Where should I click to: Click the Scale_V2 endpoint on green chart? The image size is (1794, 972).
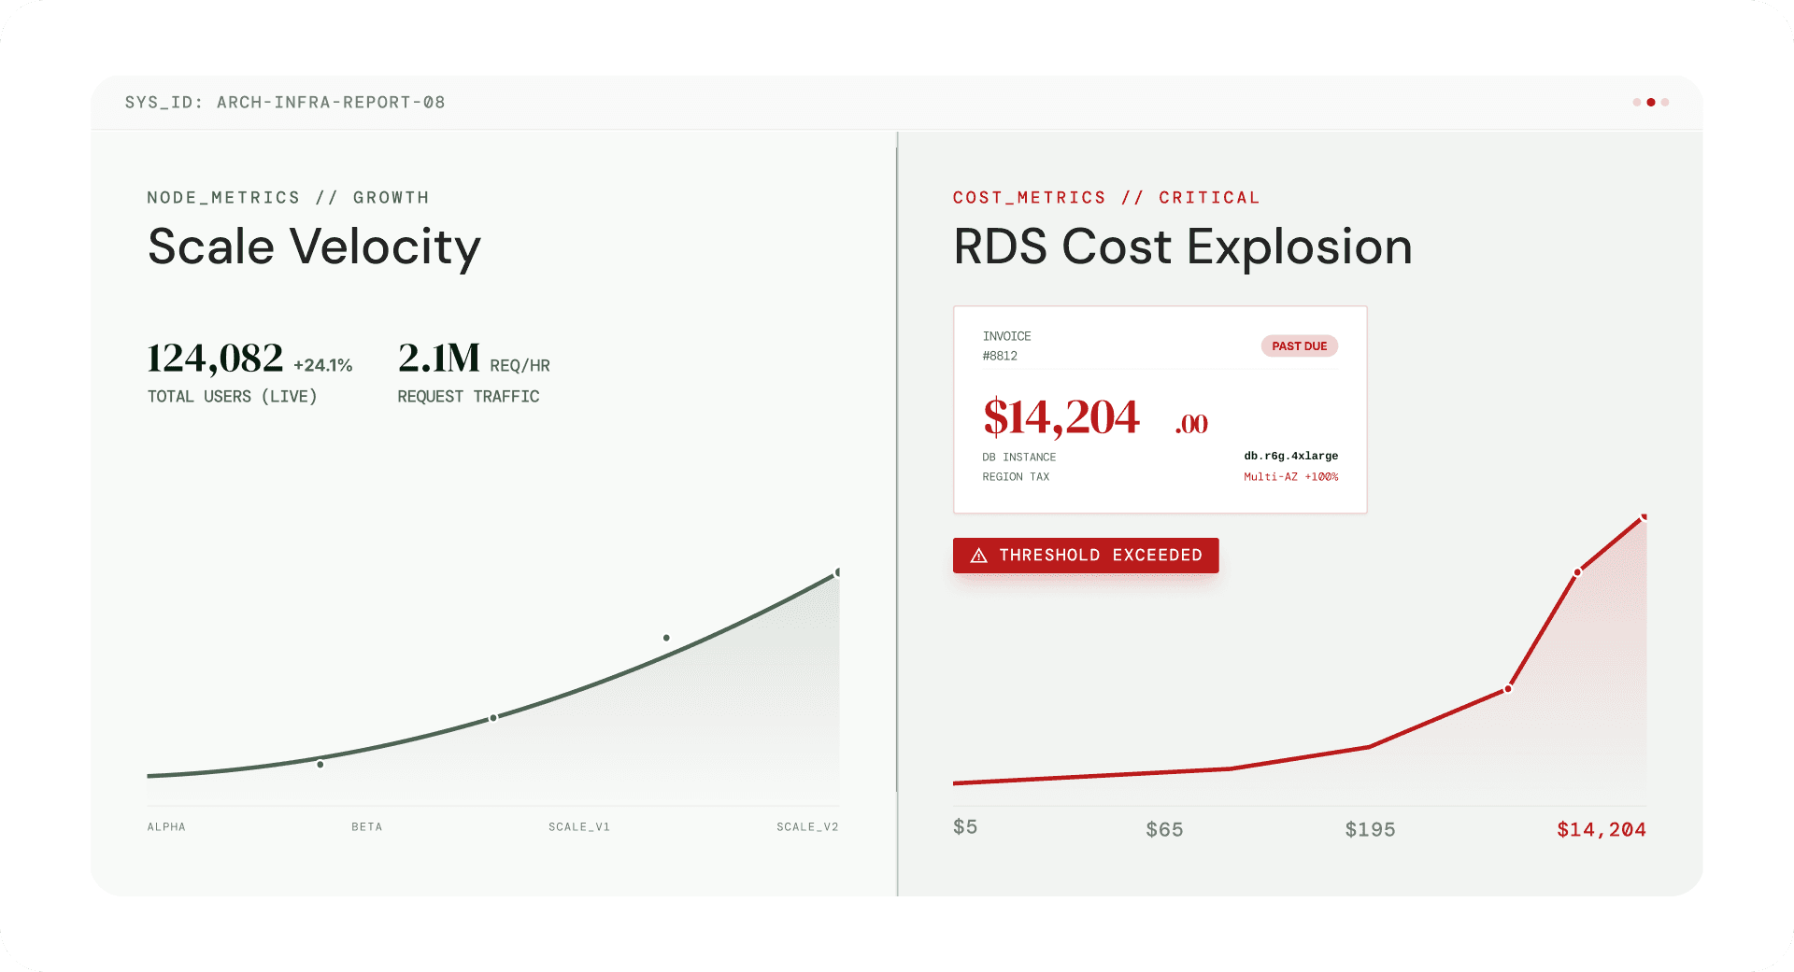click(837, 572)
